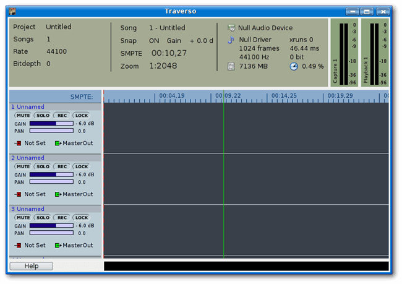Click track 2 green output bus icon
Viewport: 402px width, 284px height.
pyautogui.click(x=58, y=194)
